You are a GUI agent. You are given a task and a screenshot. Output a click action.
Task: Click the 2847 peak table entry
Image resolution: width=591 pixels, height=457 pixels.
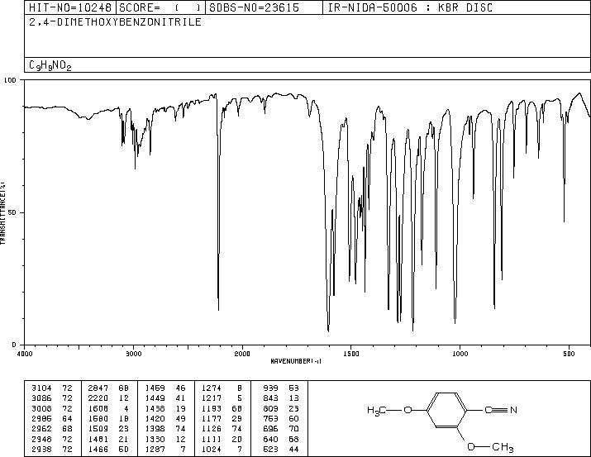pyautogui.click(x=108, y=388)
